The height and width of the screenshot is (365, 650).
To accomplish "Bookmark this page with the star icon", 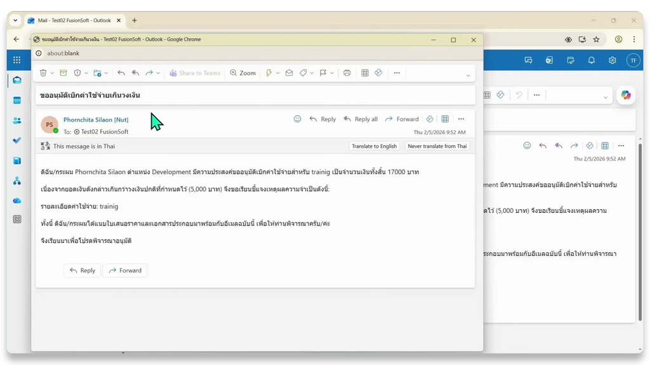I will 596,40.
